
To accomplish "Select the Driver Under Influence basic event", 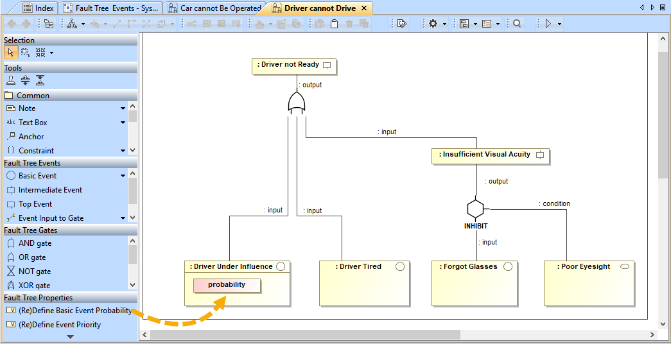I will (x=237, y=283).
